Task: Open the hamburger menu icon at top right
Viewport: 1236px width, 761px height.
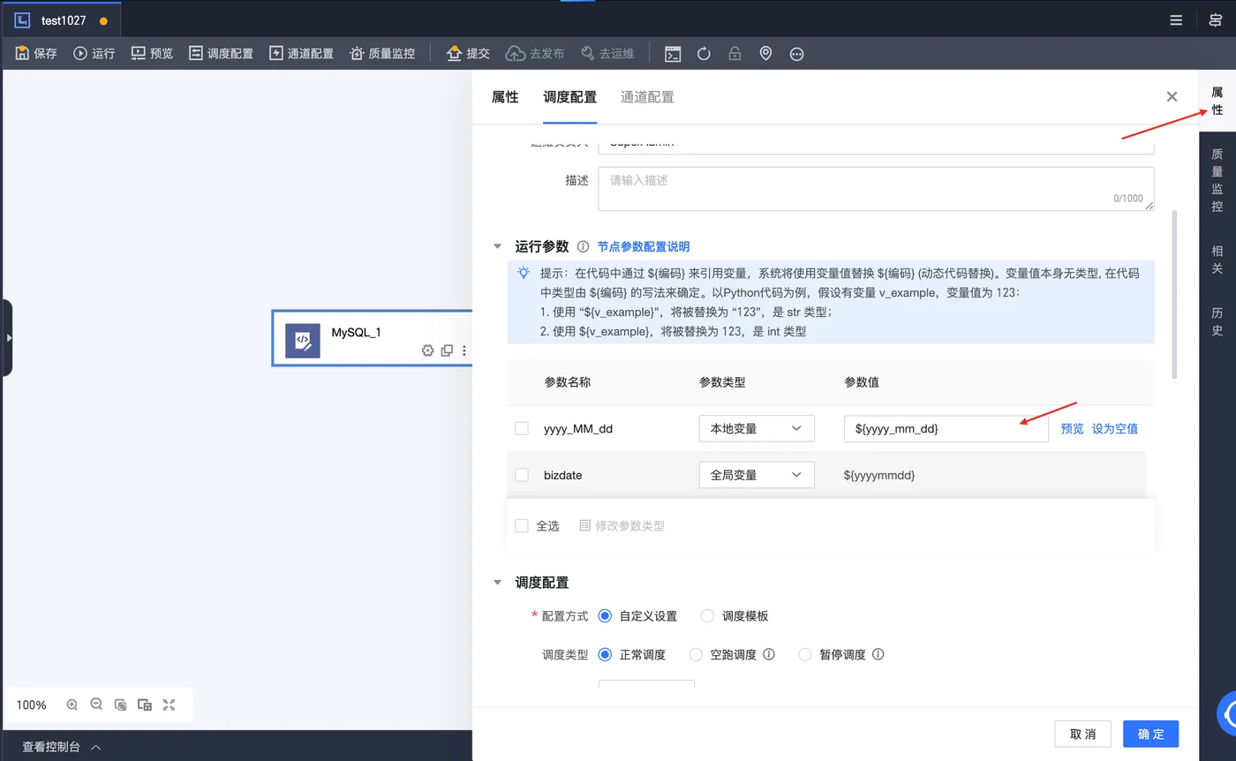Action: coord(1176,20)
